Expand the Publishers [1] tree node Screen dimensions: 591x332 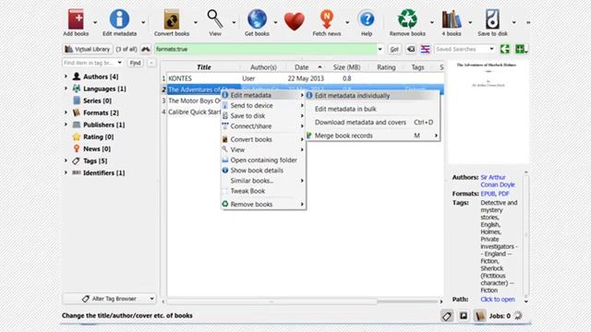coord(66,125)
